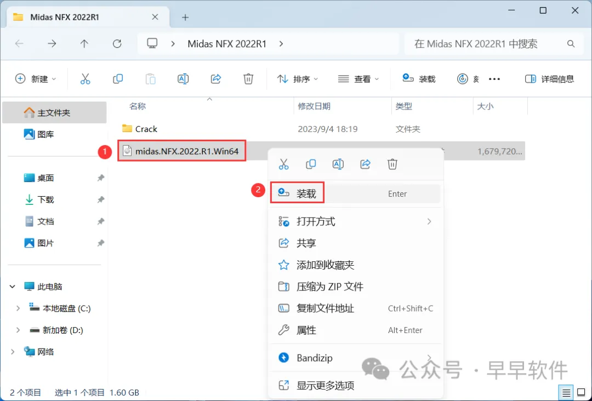Unpin 桌面 from quick access

point(100,177)
